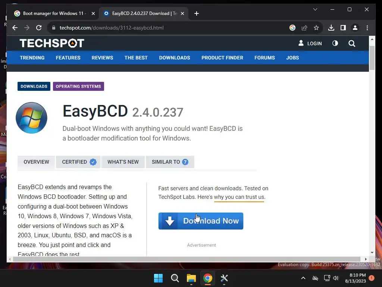Image resolution: width=382 pixels, height=287 pixels.
Task: Click the TechSpot logo
Action: click(x=52, y=43)
